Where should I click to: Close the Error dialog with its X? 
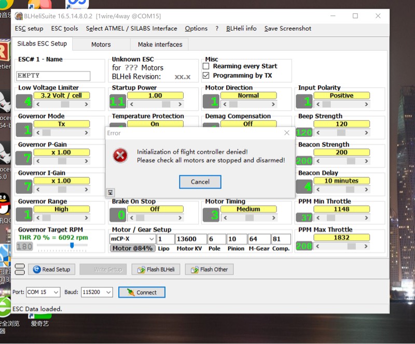pos(287,133)
